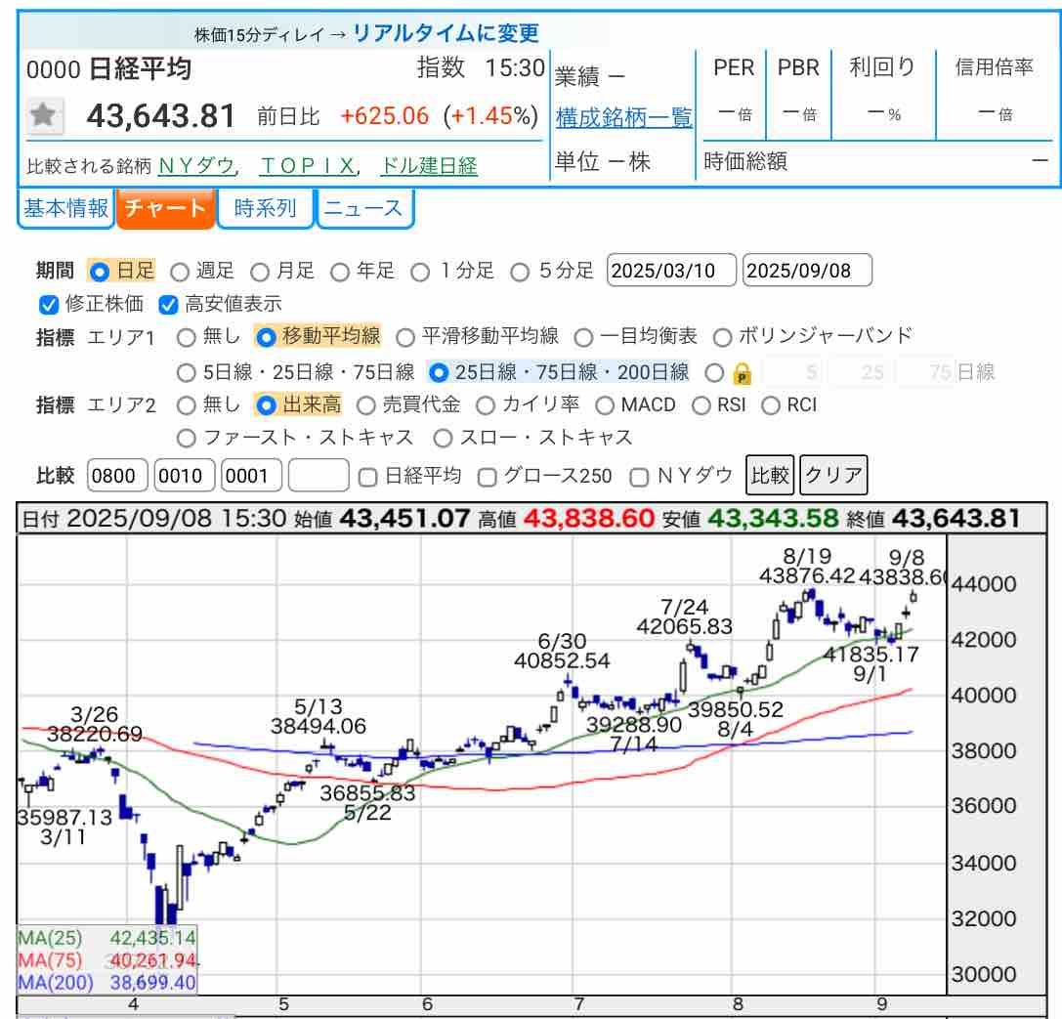Click the 5/13 high label 38494.06

coord(318,727)
